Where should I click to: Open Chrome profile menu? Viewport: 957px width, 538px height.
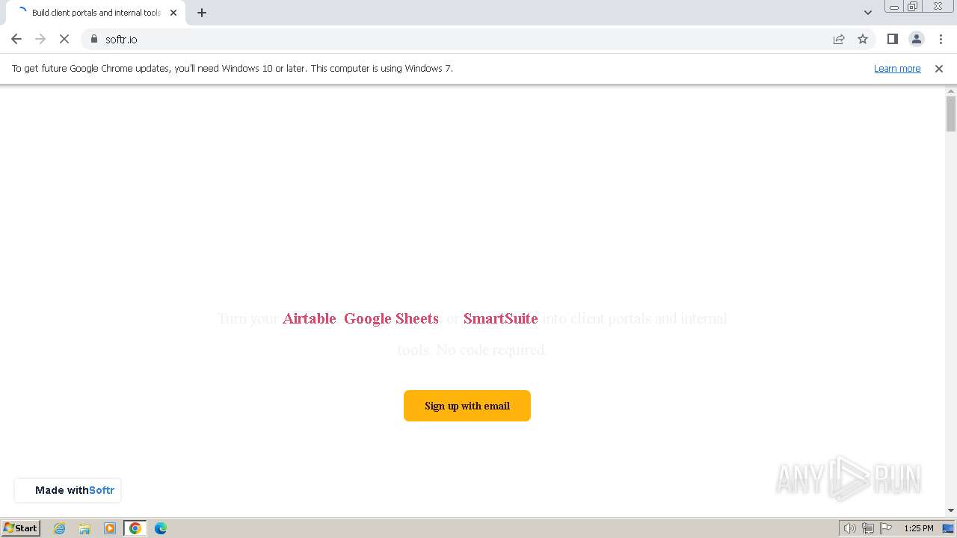tap(916, 39)
